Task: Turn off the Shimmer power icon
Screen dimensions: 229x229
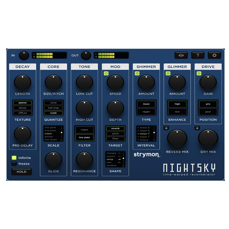Action: [x=137, y=73]
